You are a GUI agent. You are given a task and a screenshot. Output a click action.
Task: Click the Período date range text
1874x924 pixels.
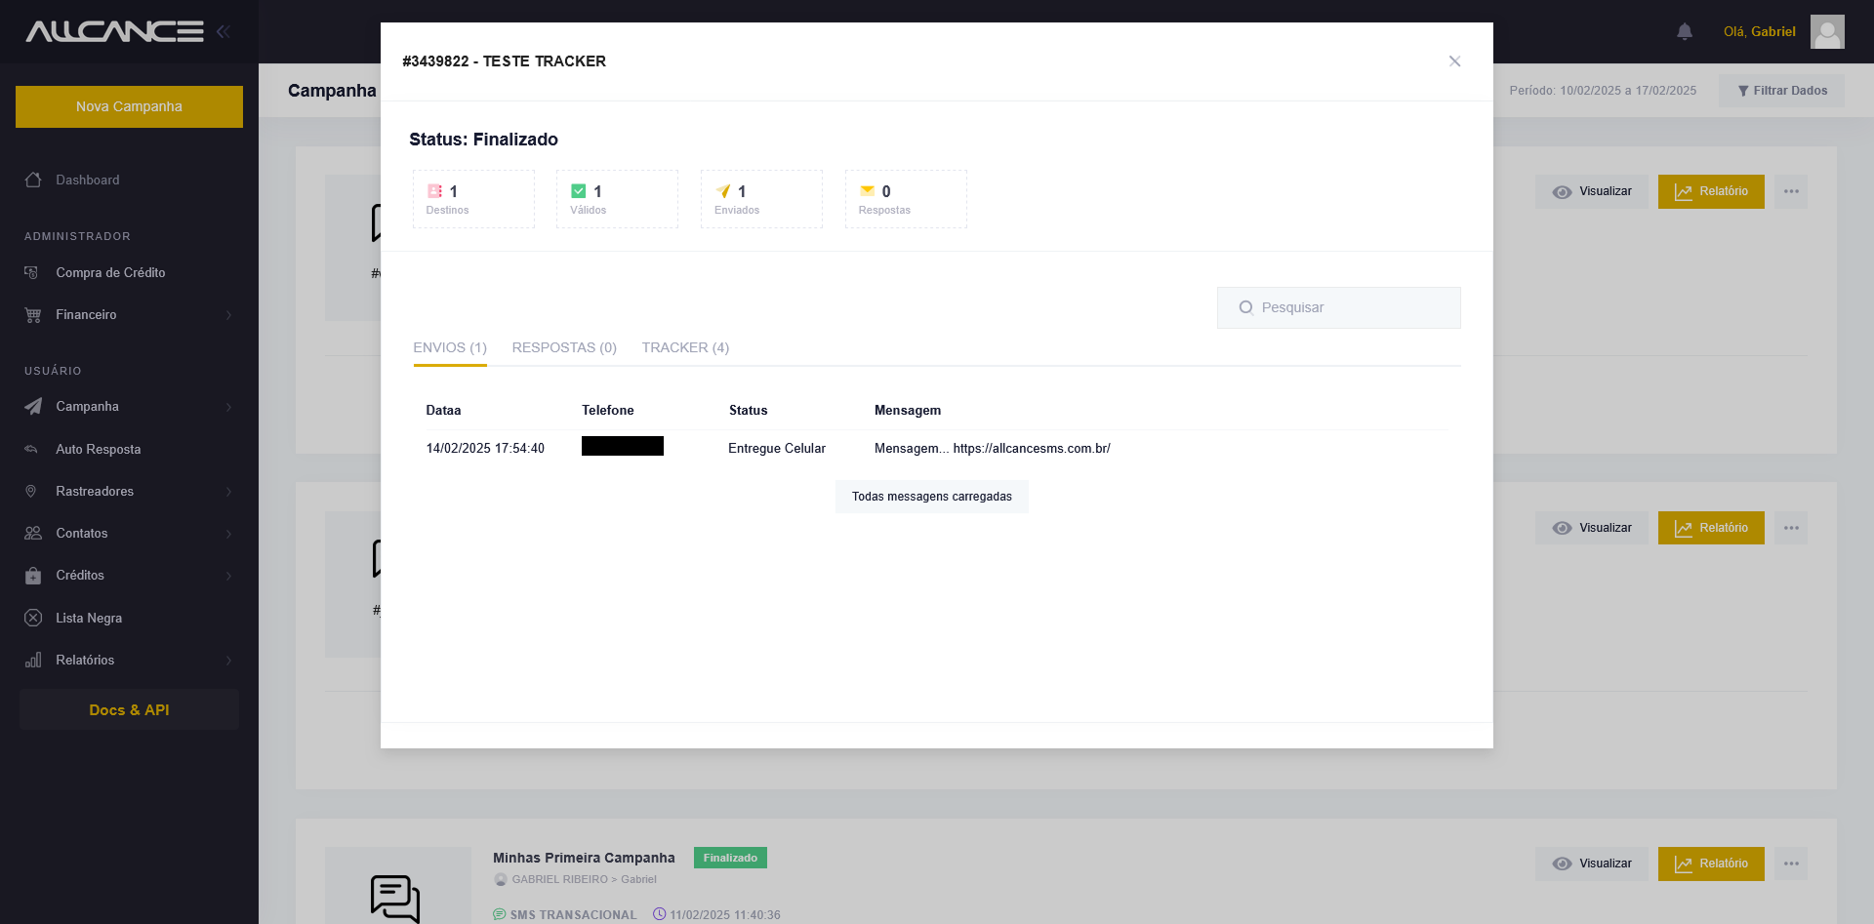pos(1603,91)
